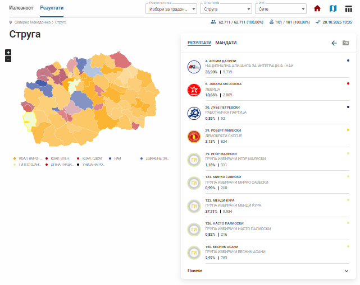Open the МАНДАТИ tab
Screen dimensions: 360x285
pyautogui.click(x=226, y=43)
